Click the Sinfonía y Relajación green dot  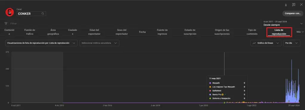pos(210,98)
